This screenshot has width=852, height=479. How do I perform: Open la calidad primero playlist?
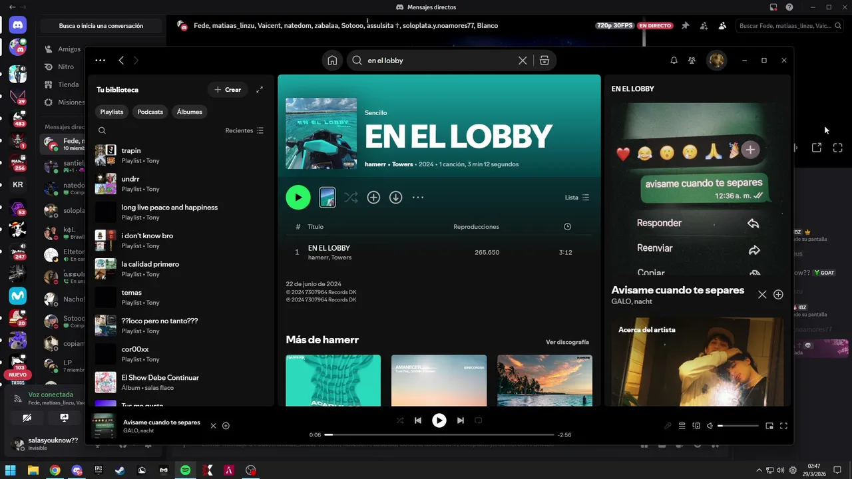tap(180, 269)
